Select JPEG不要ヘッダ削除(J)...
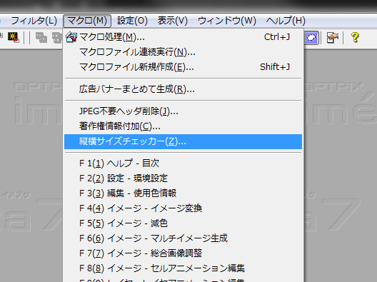Image resolution: width=377 pixels, height=282 pixels. point(184,111)
